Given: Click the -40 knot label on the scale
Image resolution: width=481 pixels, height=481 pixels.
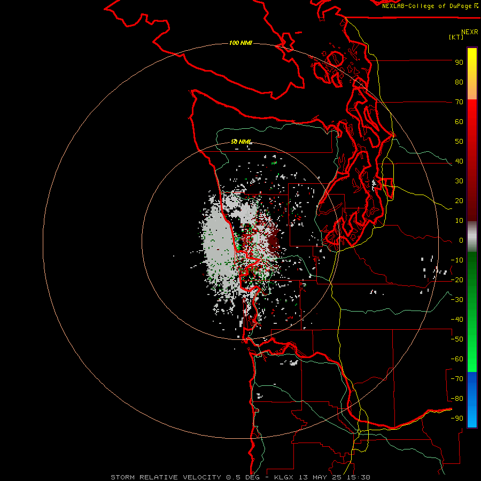Looking at the screenshot, I should 457,320.
